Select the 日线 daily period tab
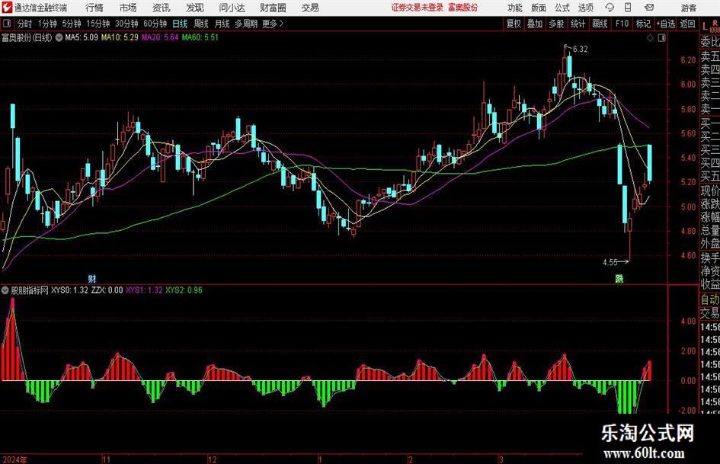 (180, 24)
